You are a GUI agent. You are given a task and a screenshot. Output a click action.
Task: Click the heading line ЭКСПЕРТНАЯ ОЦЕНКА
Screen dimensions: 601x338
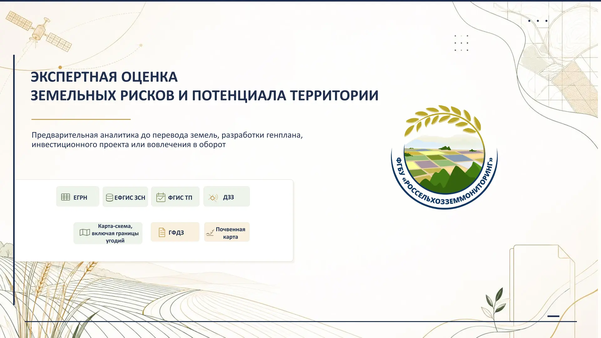pyautogui.click(x=104, y=77)
